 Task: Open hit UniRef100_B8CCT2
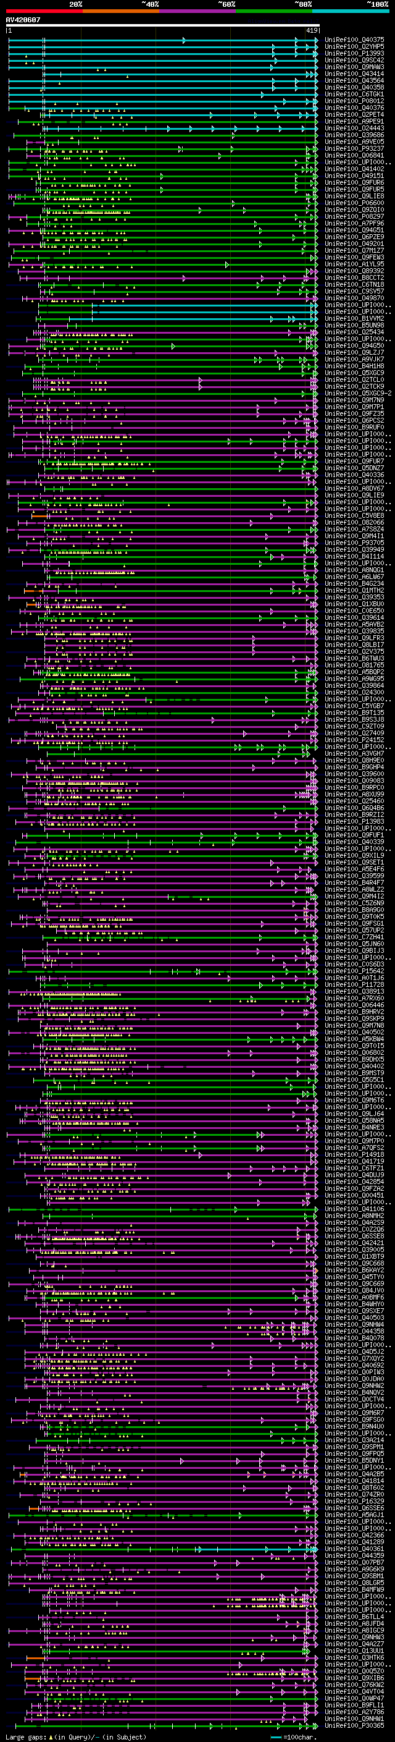[x=354, y=277]
